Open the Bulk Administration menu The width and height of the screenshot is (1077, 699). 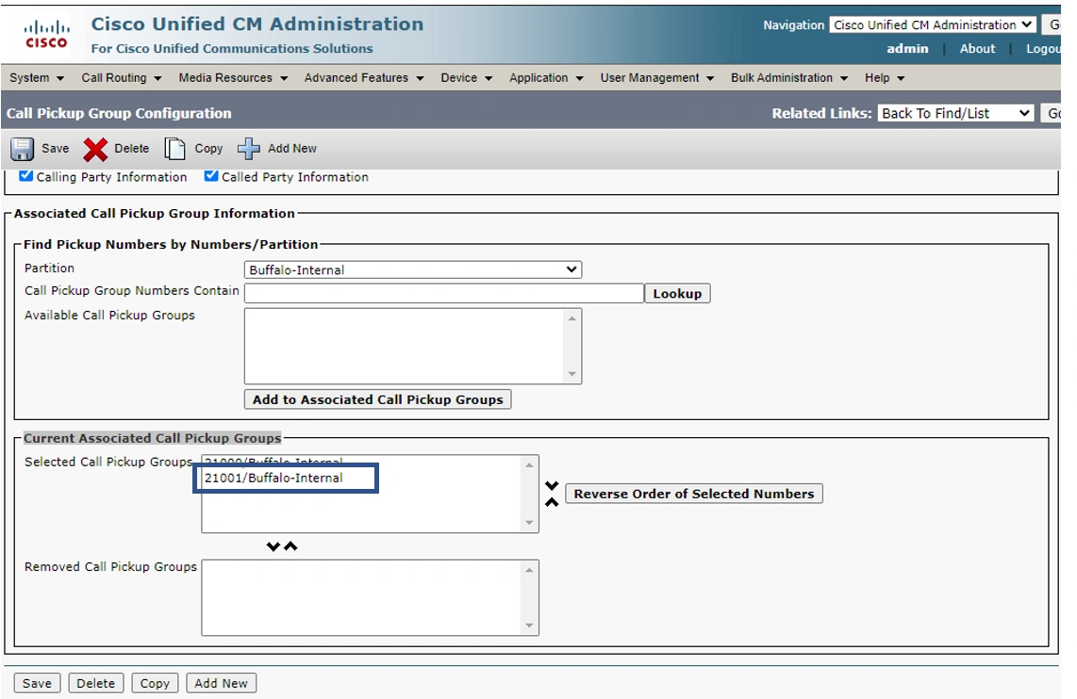pyautogui.click(x=789, y=78)
